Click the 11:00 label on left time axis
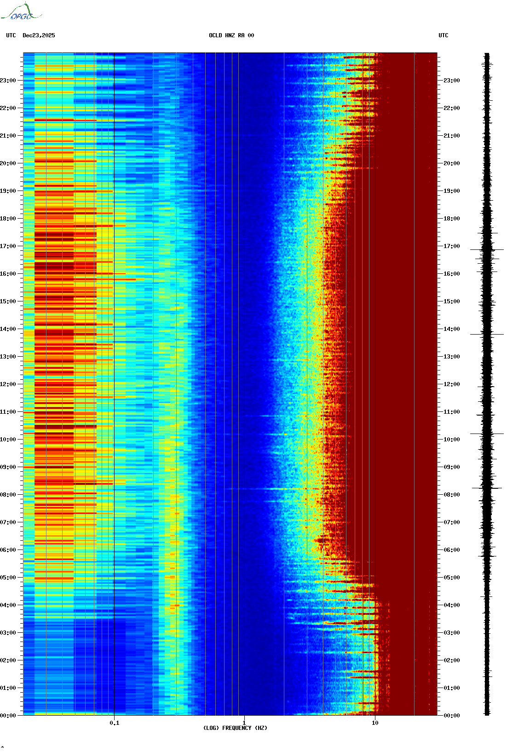 (8, 412)
